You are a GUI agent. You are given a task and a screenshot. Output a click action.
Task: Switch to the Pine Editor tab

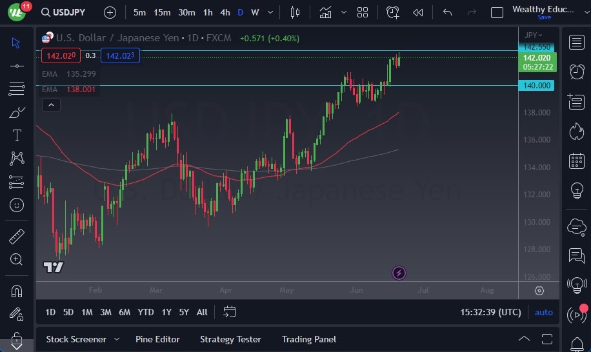[157, 339]
